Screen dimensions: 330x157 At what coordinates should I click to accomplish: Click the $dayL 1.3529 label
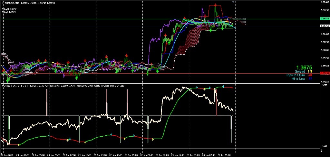coord(9,12)
